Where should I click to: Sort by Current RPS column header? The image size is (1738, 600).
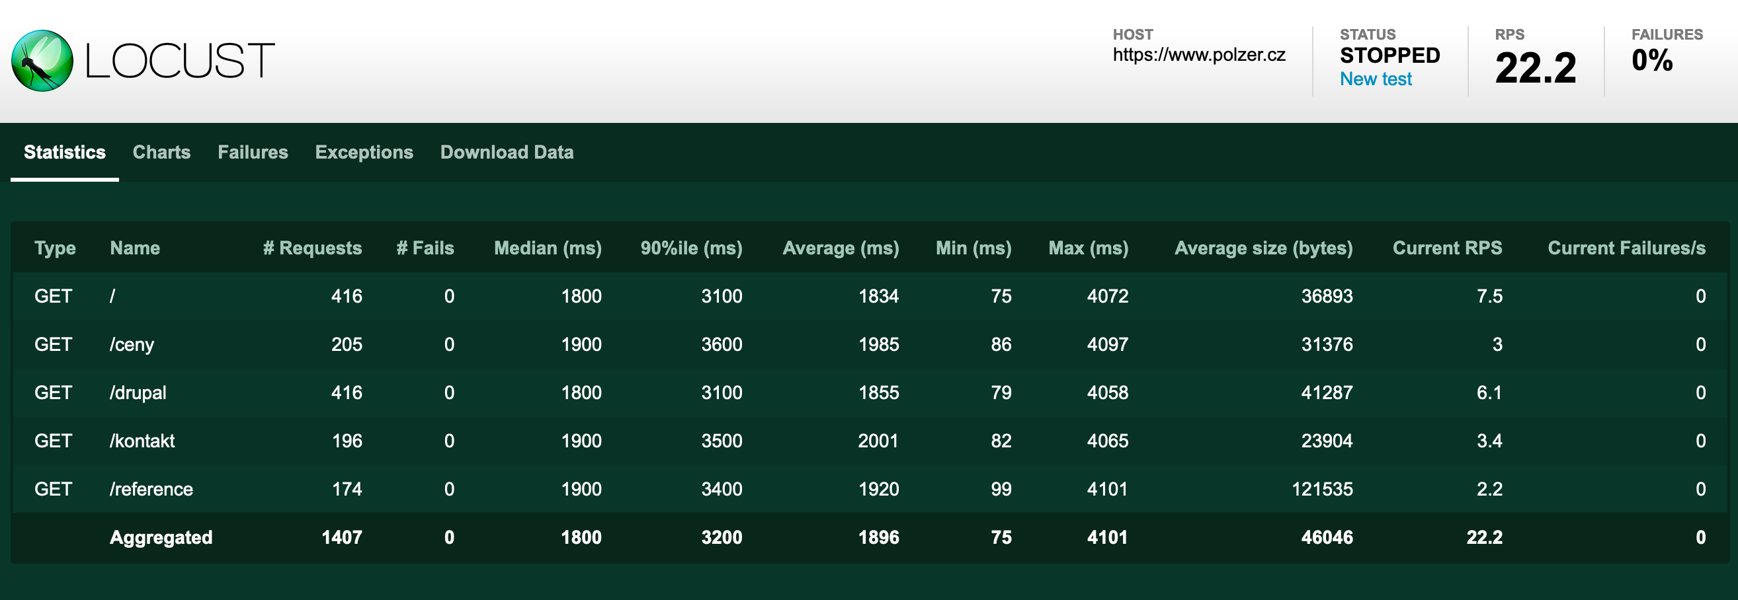1447,248
